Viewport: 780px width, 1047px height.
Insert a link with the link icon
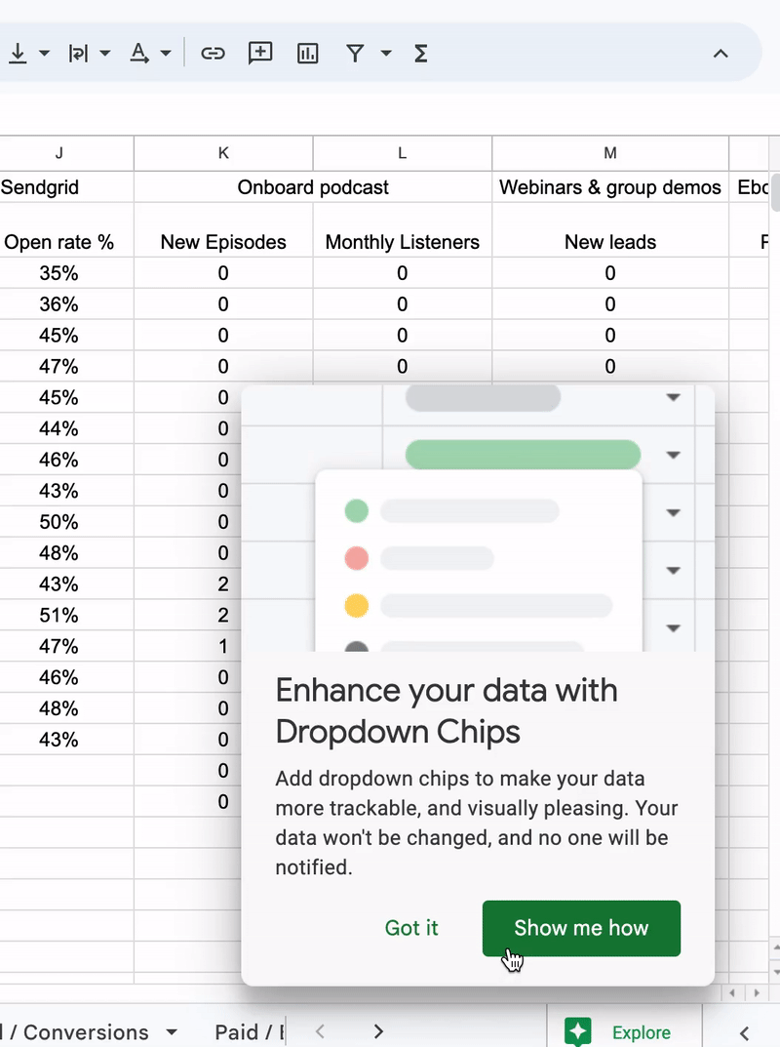coord(213,53)
